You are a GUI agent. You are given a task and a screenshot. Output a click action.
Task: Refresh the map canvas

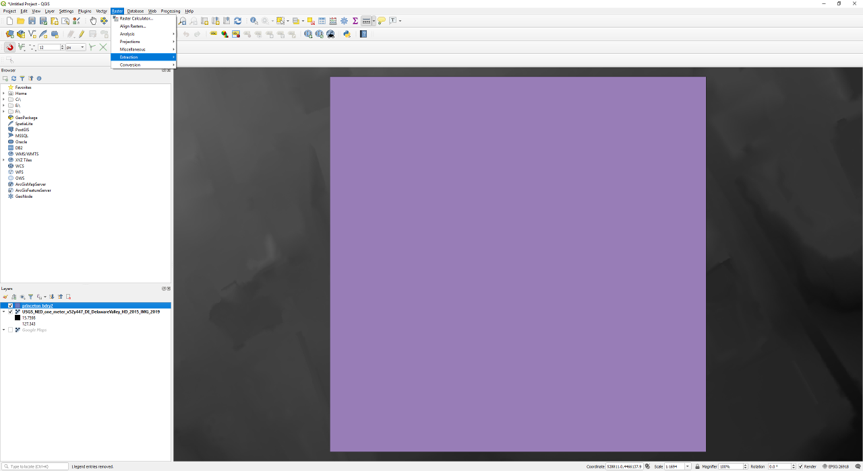click(x=237, y=21)
